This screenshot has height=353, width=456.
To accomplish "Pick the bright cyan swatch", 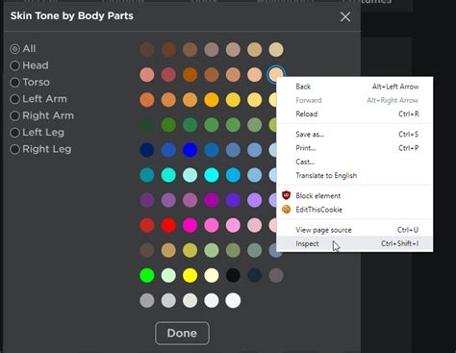I will point(212,175).
